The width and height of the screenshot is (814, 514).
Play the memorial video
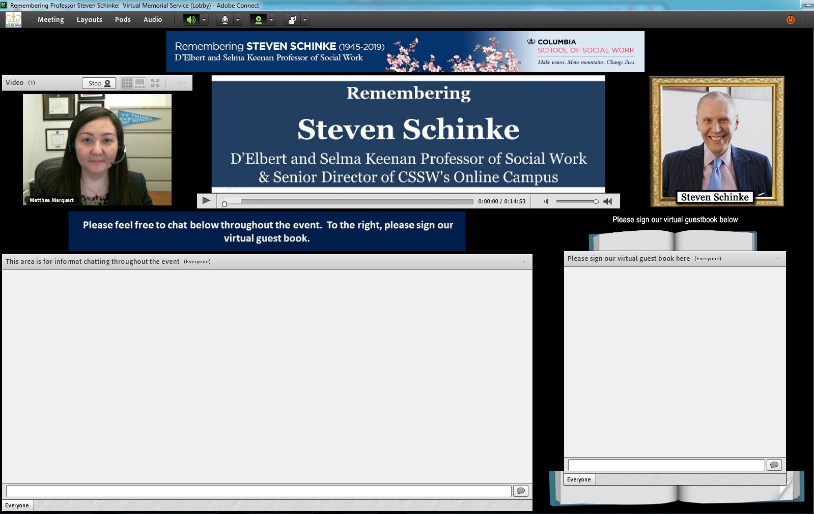pyautogui.click(x=206, y=201)
